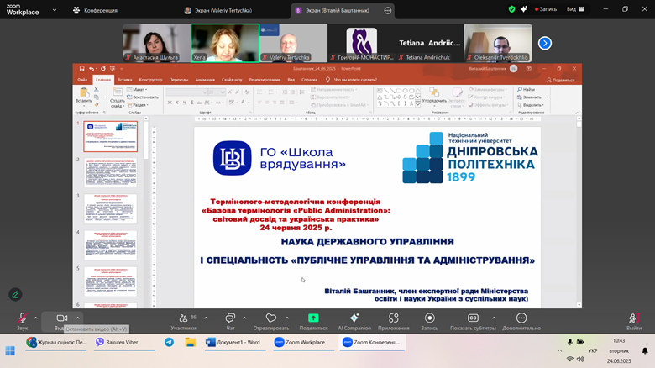Select Oleksandr Tverdokhlib video thumbnail
This screenshot has height=368, width=655.
[x=498, y=43]
